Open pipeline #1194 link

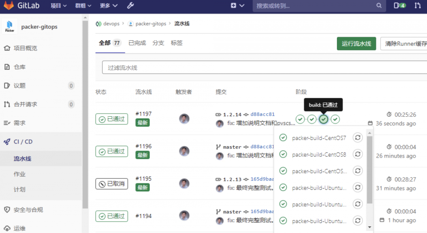144,216
